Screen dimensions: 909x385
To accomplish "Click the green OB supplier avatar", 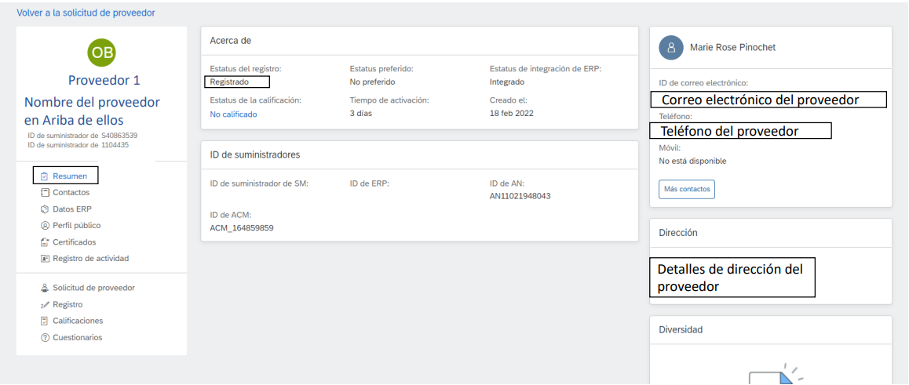I will pos(101,52).
